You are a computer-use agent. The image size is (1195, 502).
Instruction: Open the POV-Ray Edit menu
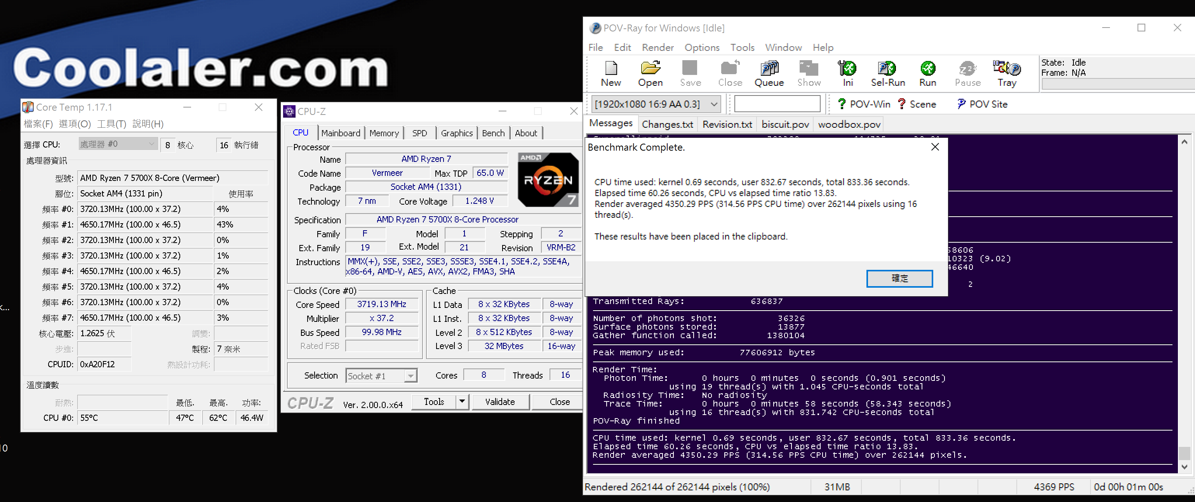coord(622,48)
